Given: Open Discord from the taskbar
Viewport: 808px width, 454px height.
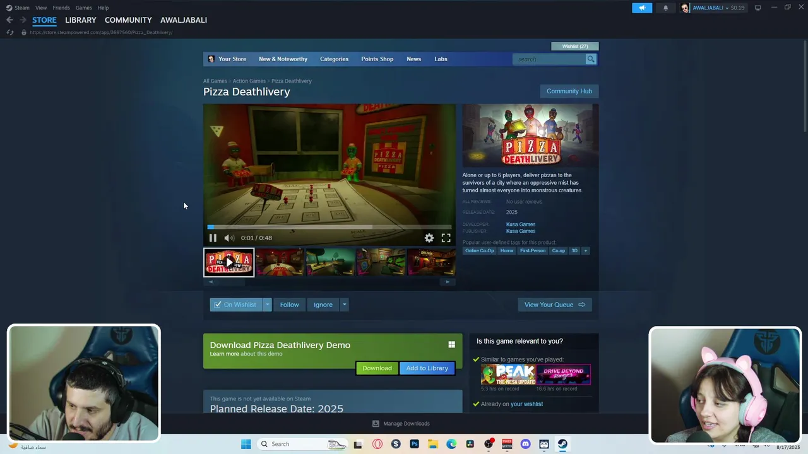Looking at the screenshot, I should pos(525,444).
